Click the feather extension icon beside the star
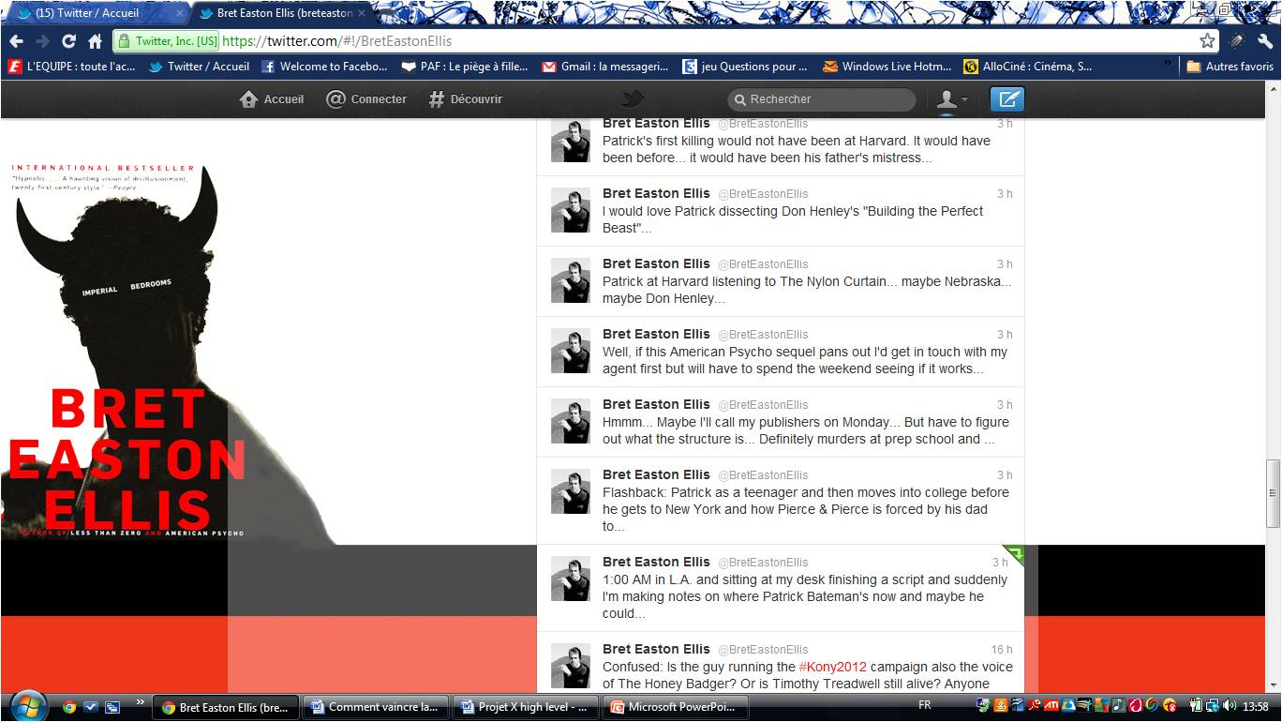Image resolution: width=1282 pixels, height=722 pixels. coord(1237,41)
